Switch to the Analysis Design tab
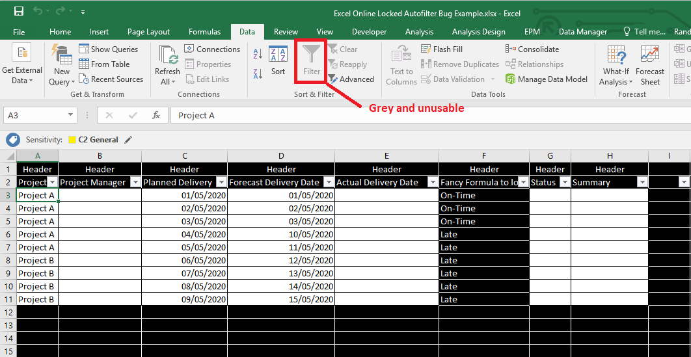 coord(479,32)
